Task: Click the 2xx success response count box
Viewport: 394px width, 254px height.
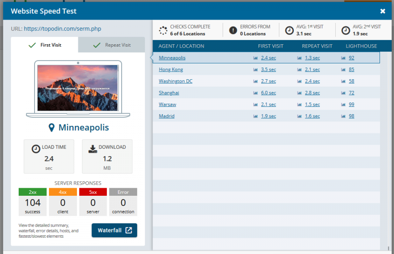Action: (33, 202)
